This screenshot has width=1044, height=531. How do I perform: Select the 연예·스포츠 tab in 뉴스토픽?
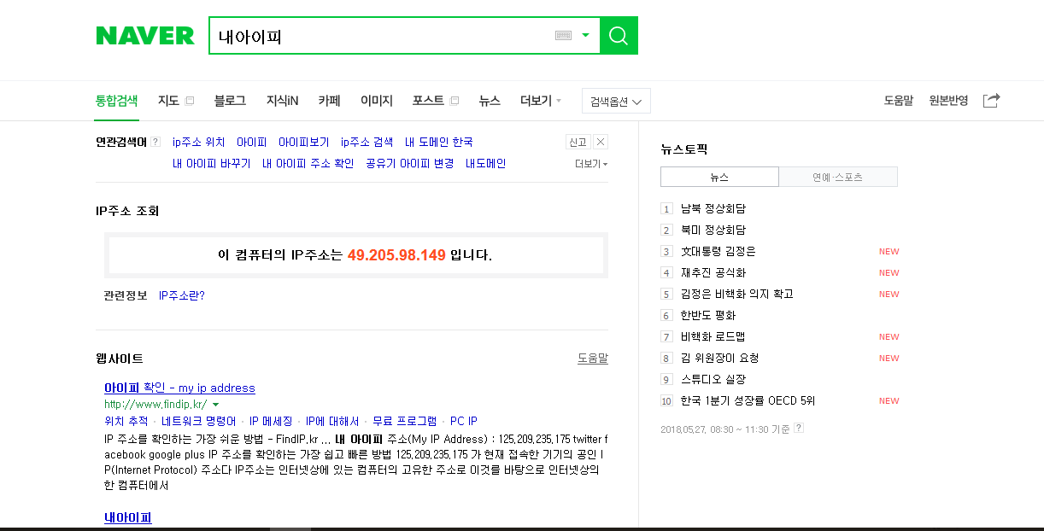838,177
